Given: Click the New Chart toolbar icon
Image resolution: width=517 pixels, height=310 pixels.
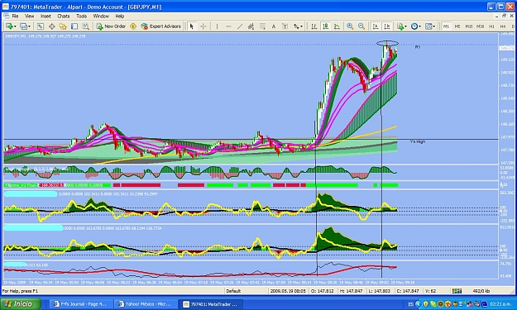Looking at the screenshot, I should (x=9, y=26).
